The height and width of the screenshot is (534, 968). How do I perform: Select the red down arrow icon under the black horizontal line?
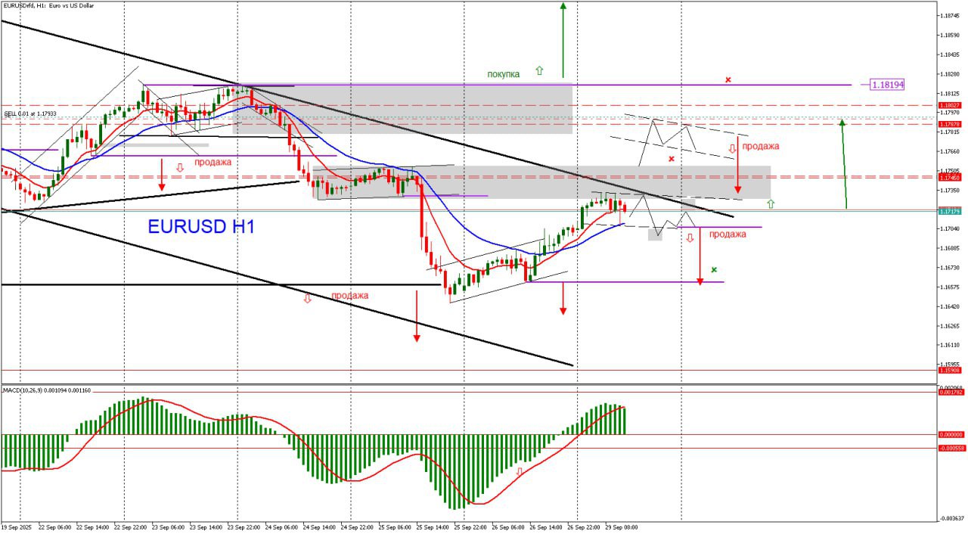(307, 300)
